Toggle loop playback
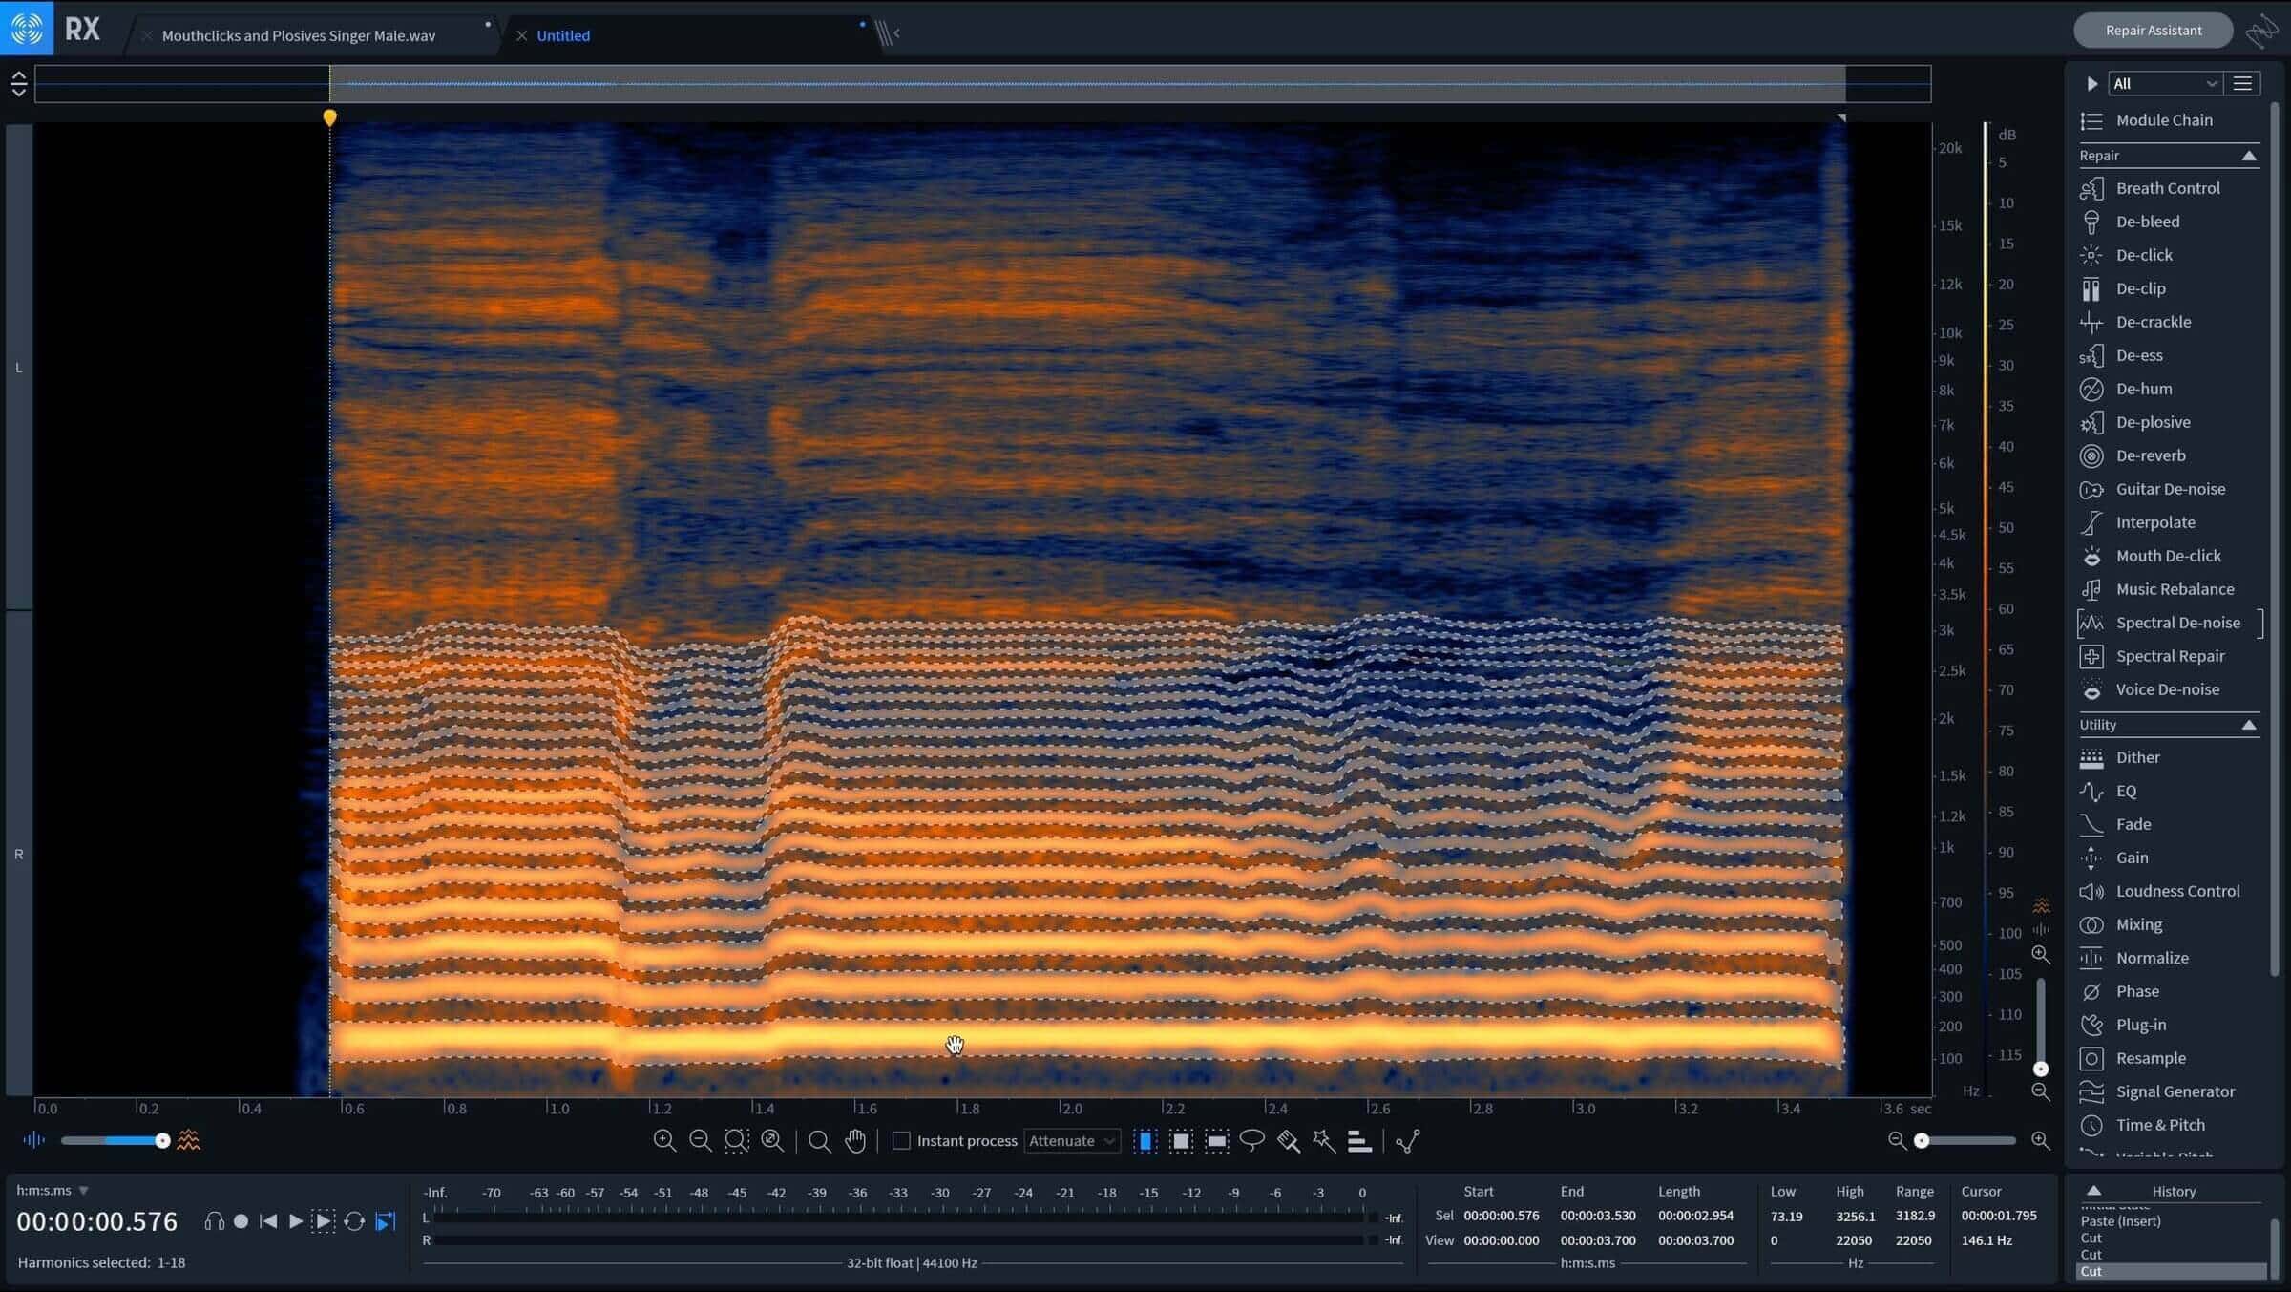This screenshot has height=1292, width=2291. [354, 1221]
